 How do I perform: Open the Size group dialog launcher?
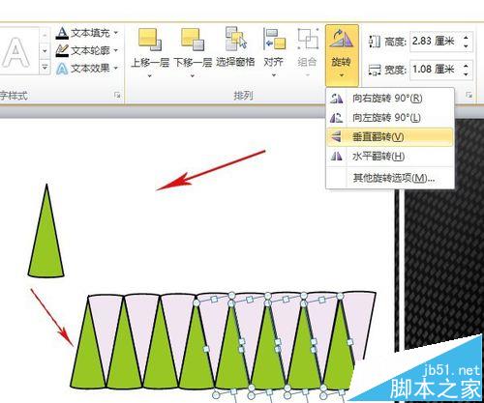click(469, 95)
